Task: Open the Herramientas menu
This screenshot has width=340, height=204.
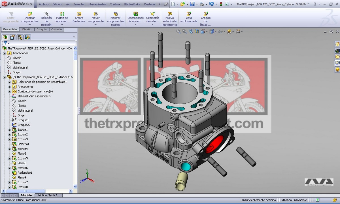Action: [97, 4]
